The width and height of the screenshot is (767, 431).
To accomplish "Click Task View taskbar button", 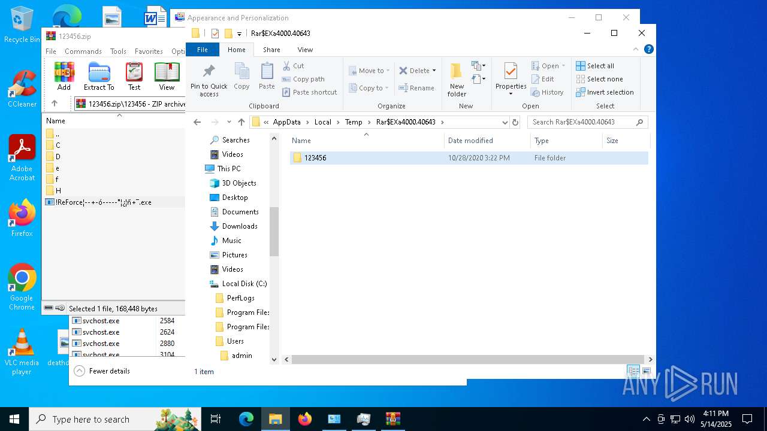I will coord(216,419).
